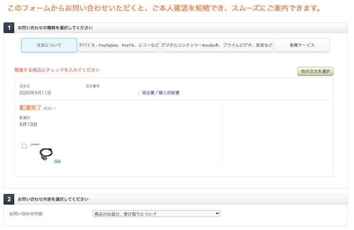Viewport: 354px width, 230px height.
Task: Click the お問い合わせの種類を選択してください heading
Action: [x=55, y=28]
